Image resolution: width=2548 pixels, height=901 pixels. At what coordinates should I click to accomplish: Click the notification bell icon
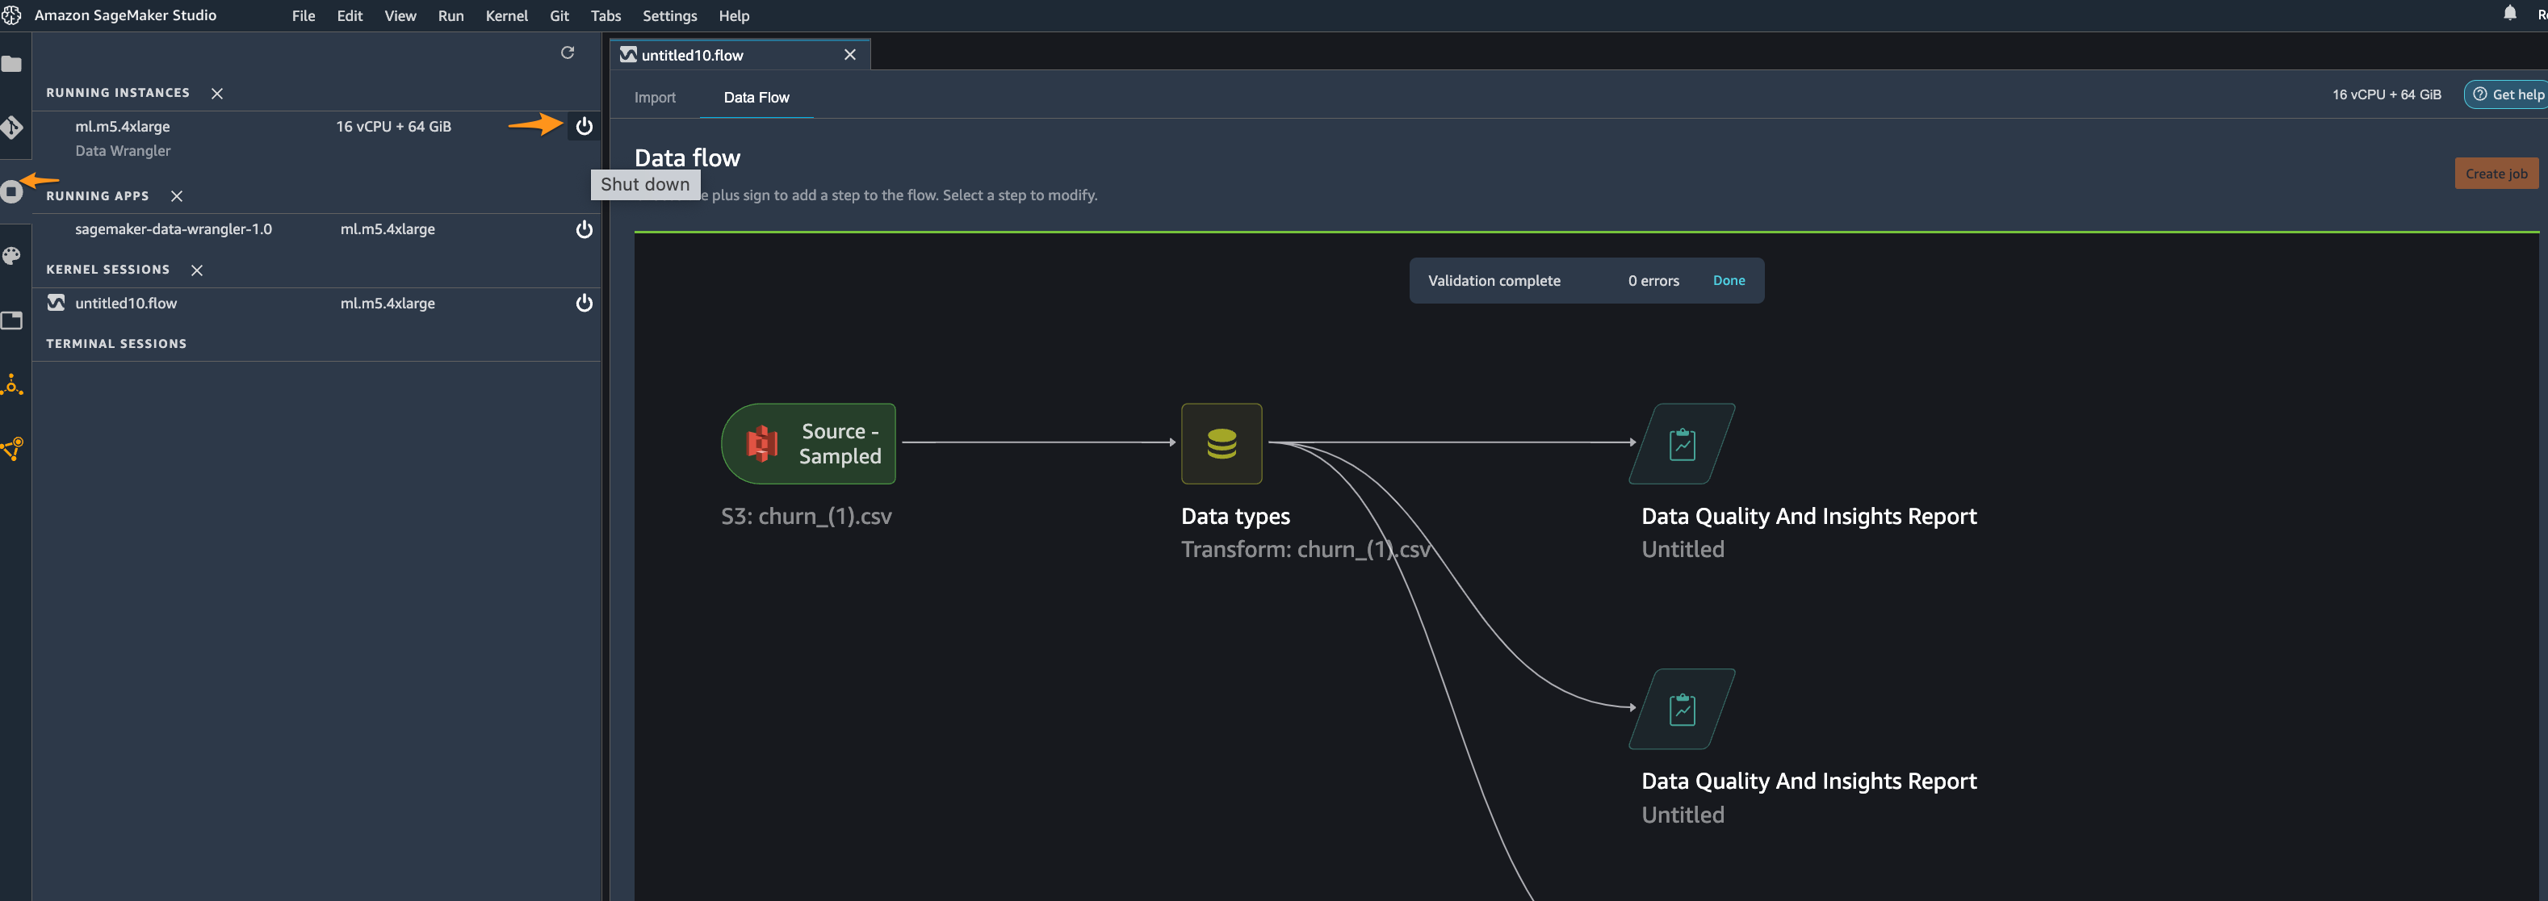pyautogui.click(x=2509, y=14)
